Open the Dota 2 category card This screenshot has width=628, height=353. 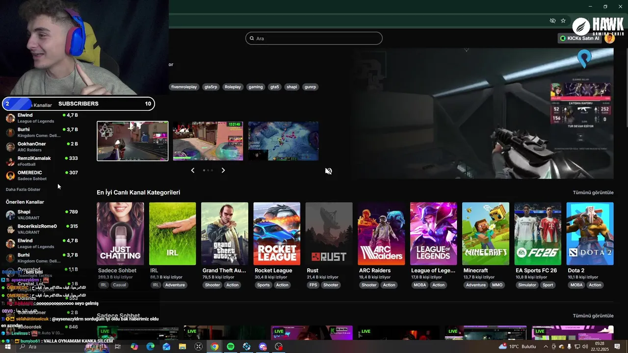pyautogui.click(x=590, y=234)
